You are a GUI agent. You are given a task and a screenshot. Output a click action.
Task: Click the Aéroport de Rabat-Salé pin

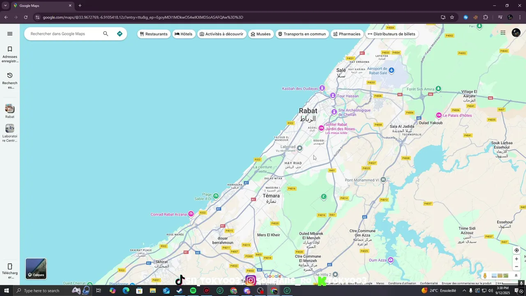point(392,70)
